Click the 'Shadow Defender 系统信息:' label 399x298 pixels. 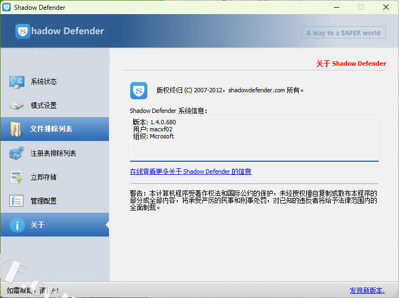(169, 111)
